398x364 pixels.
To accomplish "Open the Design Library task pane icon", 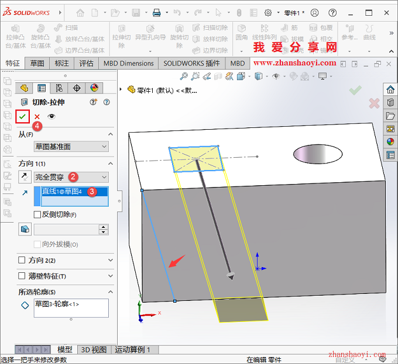I will [390, 102].
